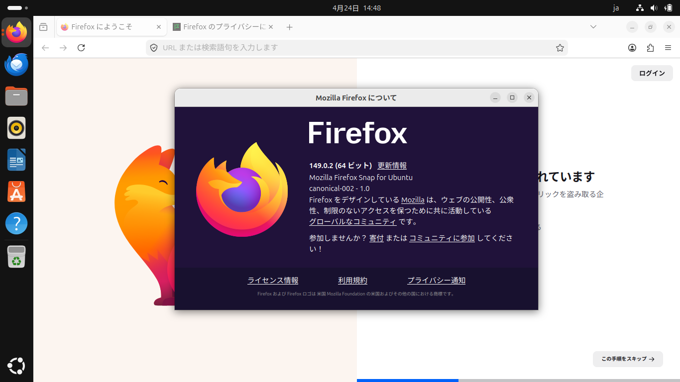
Task: Click the volume icon in the top bar
Action: [x=654, y=8]
